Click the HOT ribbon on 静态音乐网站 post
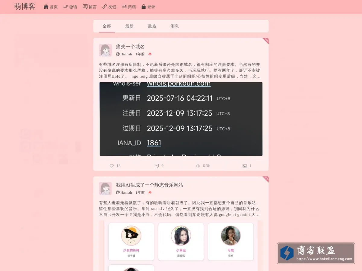Screen dimensions: 362x271 point(266,179)
